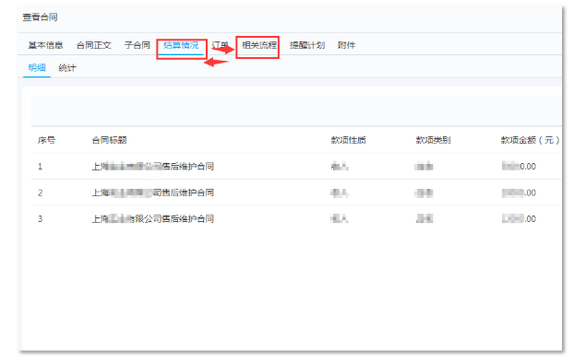The image size is (574, 362).
Task: Click sequence number 1 cell
Action: (41, 167)
